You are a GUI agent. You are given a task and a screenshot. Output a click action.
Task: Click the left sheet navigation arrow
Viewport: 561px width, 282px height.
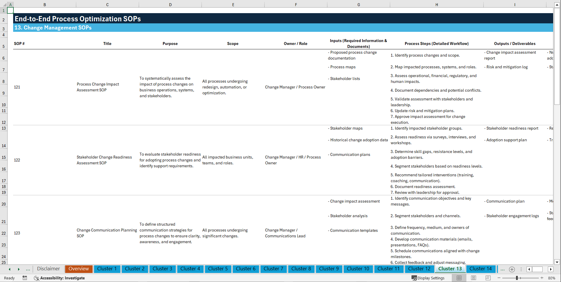coord(9,269)
